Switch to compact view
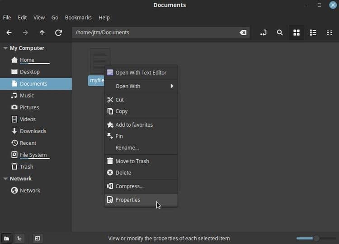The width and height of the screenshot is (339, 244). pyautogui.click(x=330, y=32)
